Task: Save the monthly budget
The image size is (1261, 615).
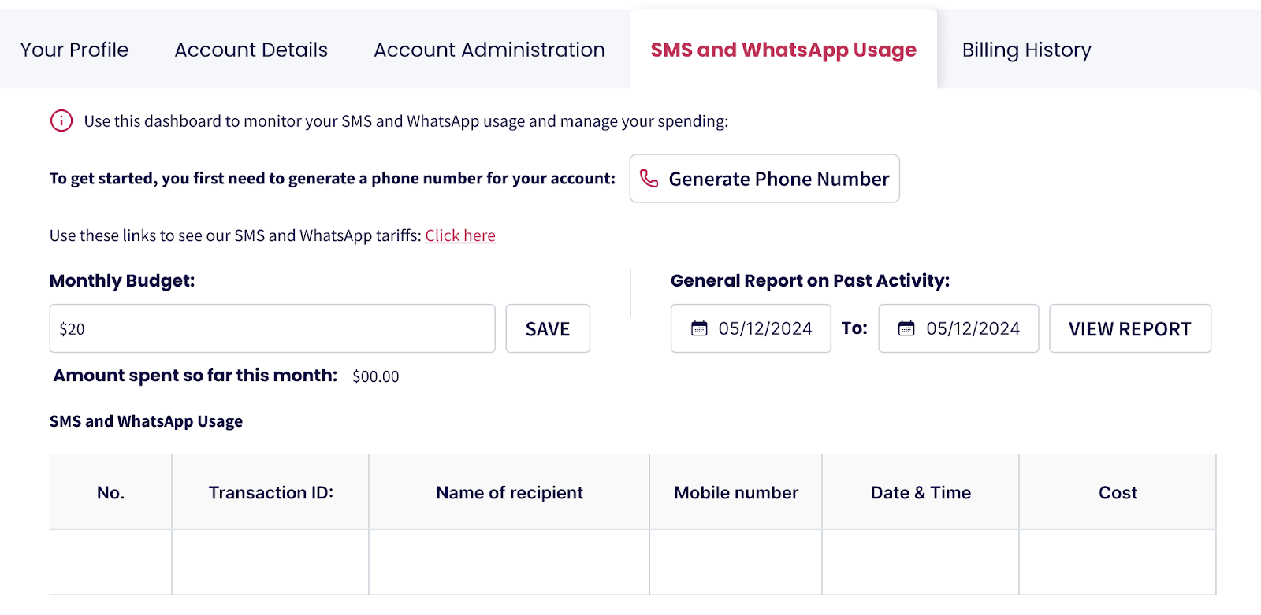Action: pos(548,328)
